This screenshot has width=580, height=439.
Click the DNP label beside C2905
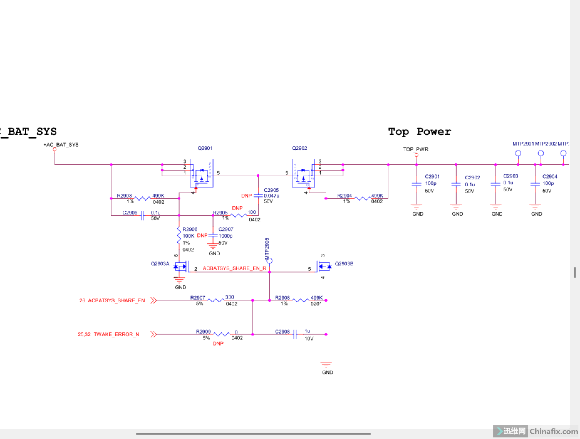tap(246, 196)
